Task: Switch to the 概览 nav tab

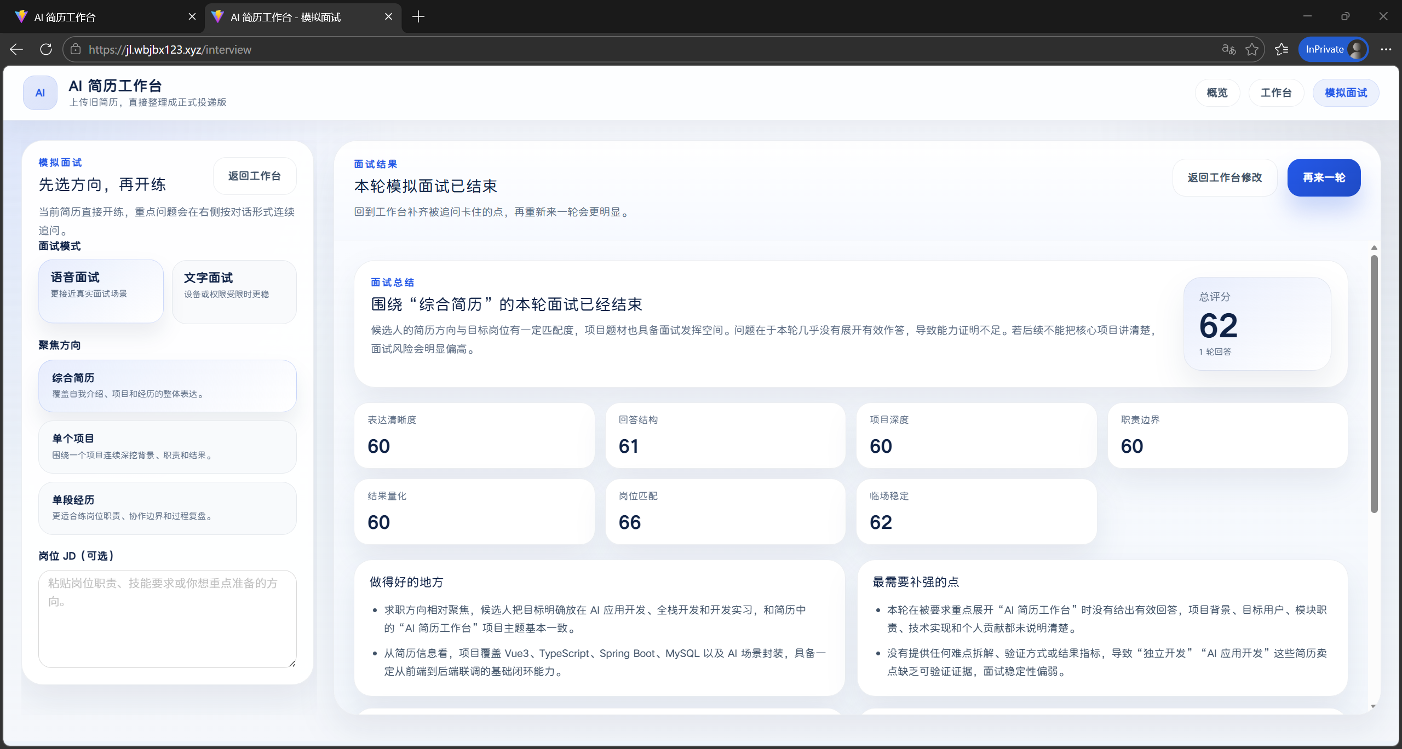Action: coord(1217,93)
